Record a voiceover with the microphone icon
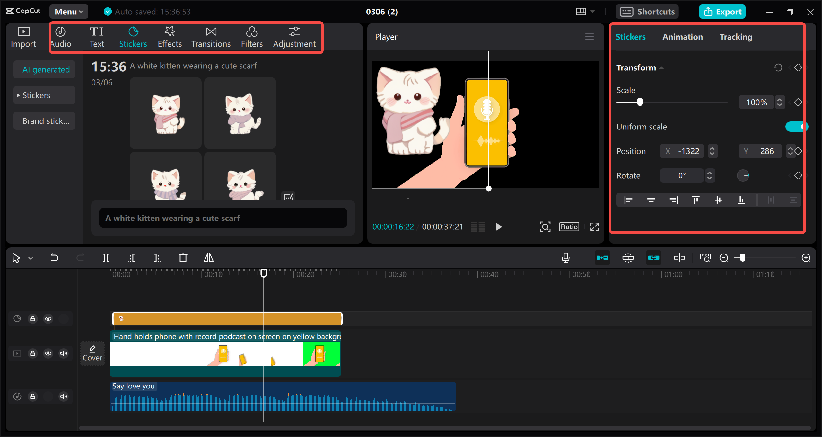Viewport: 822px width, 437px height. (566, 257)
